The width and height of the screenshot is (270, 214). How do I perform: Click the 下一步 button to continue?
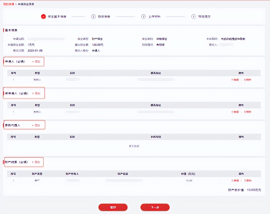click(x=155, y=207)
